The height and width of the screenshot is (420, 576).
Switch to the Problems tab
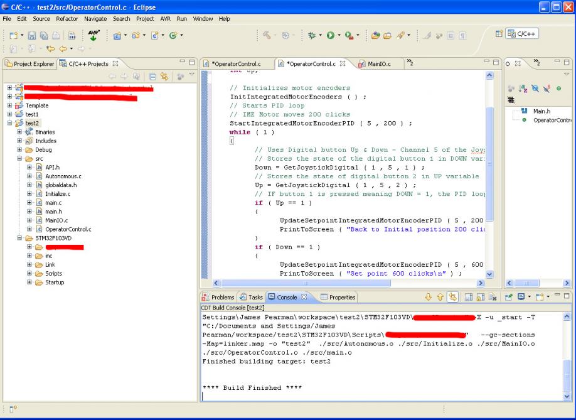[218, 298]
